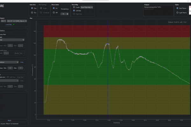Open the Open Flight Map dropdown

87,7
